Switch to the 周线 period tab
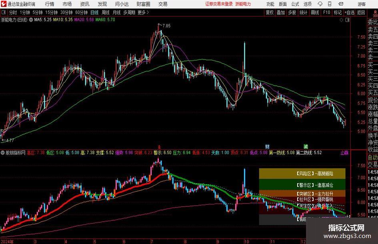 pyautogui.click(x=105, y=12)
